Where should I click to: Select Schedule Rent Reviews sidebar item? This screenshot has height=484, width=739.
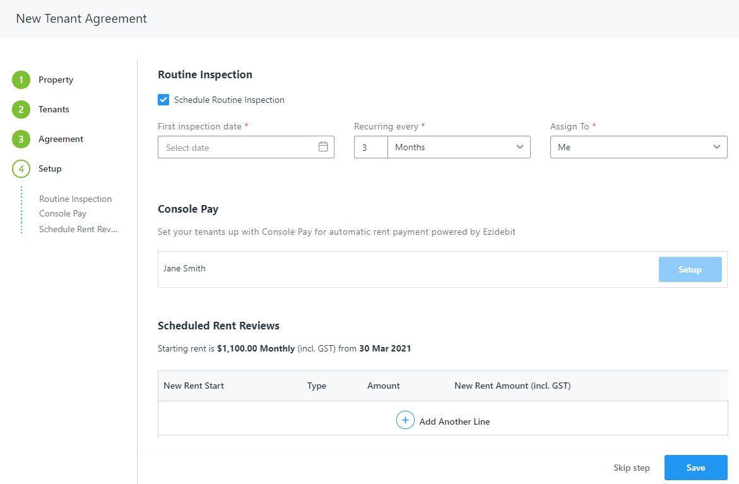pos(78,229)
